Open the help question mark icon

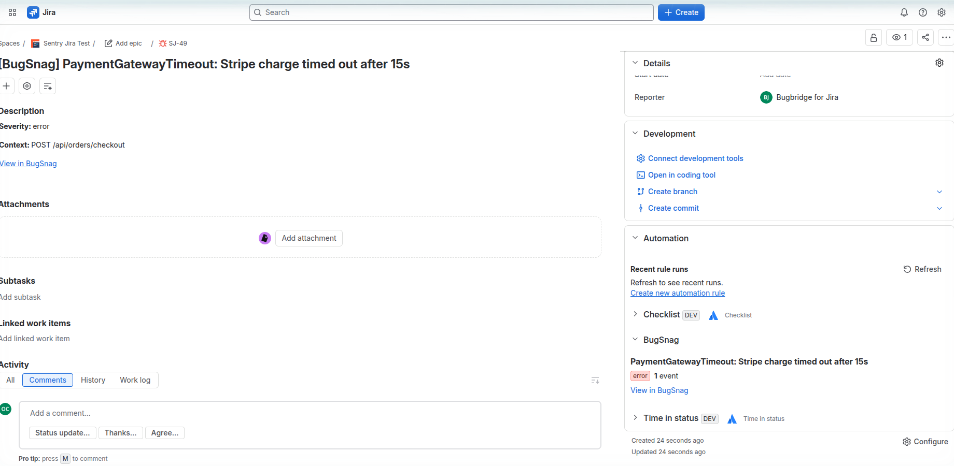click(x=923, y=12)
